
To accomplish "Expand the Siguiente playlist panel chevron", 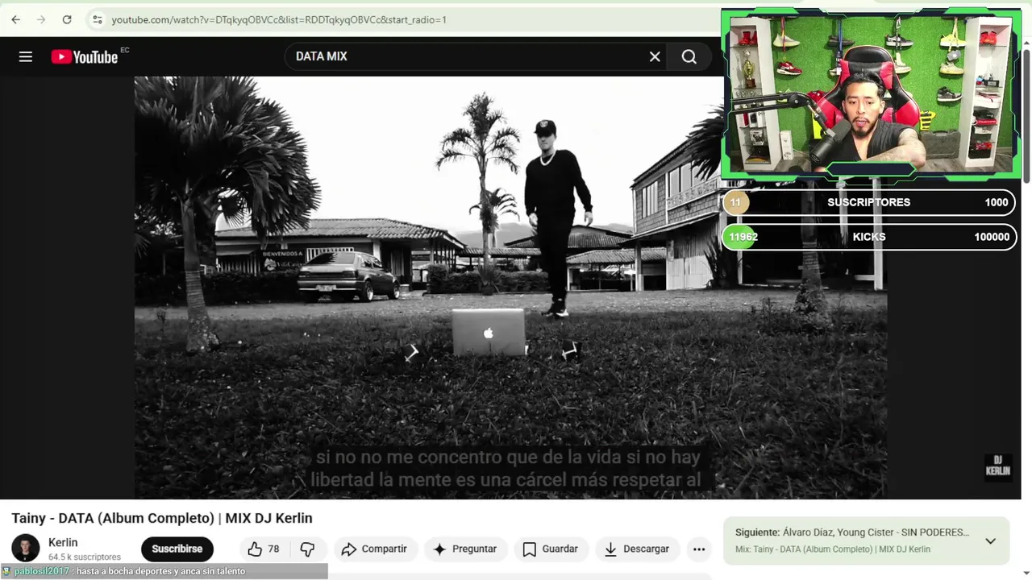I will click(x=990, y=541).
